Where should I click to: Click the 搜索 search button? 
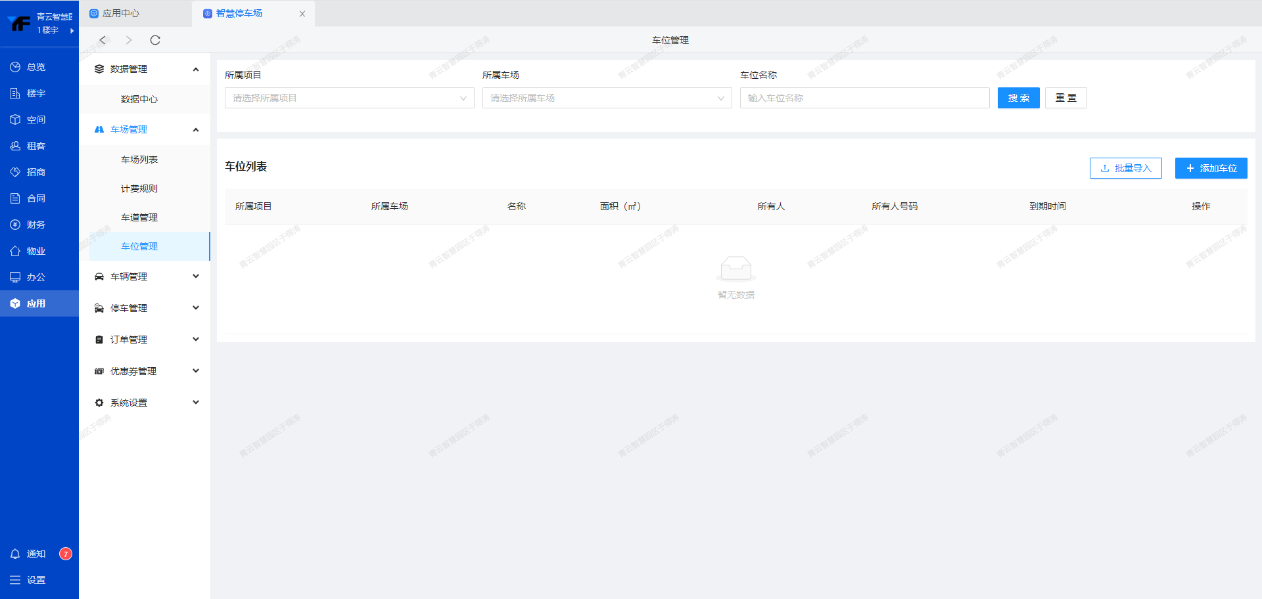pos(1018,98)
